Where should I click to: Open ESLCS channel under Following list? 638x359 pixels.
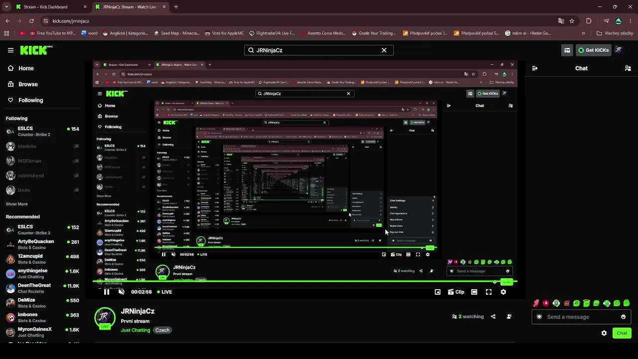point(42,132)
